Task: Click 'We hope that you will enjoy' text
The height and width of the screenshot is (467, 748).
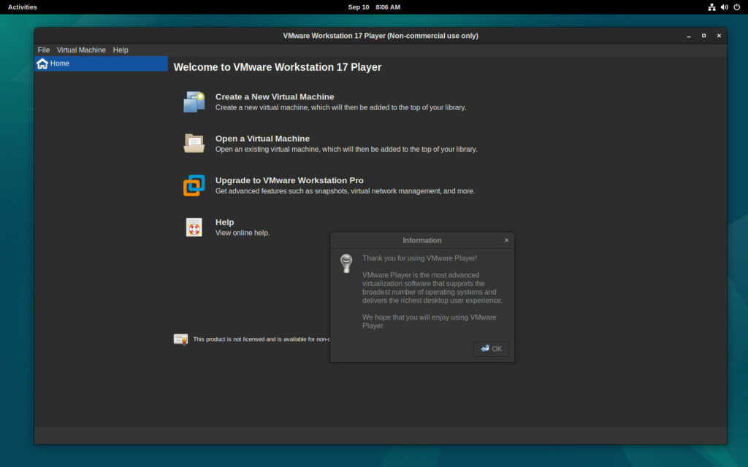Action: point(430,322)
